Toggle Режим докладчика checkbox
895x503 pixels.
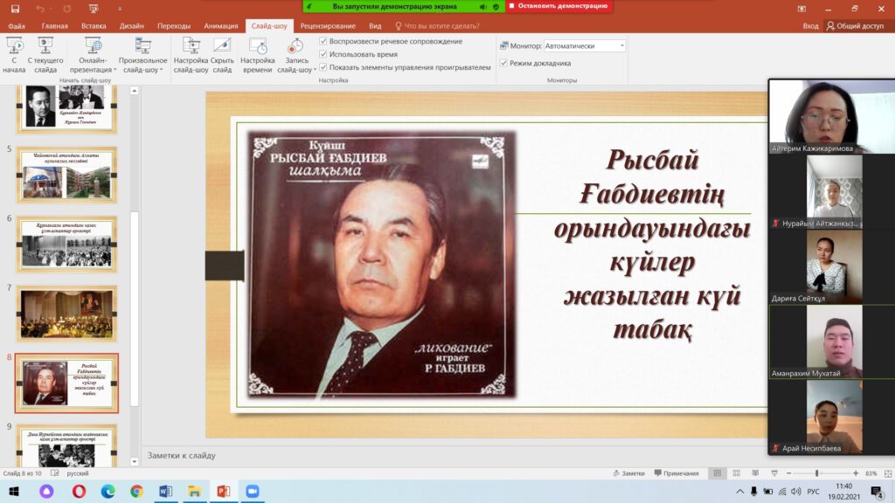click(x=503, y=63)
